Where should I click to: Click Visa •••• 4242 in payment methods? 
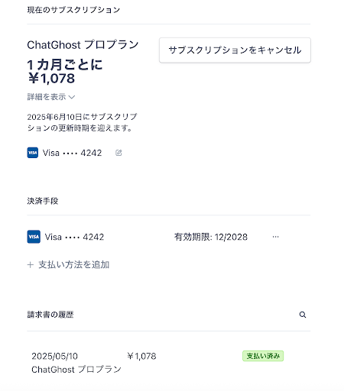coord(74,237)
